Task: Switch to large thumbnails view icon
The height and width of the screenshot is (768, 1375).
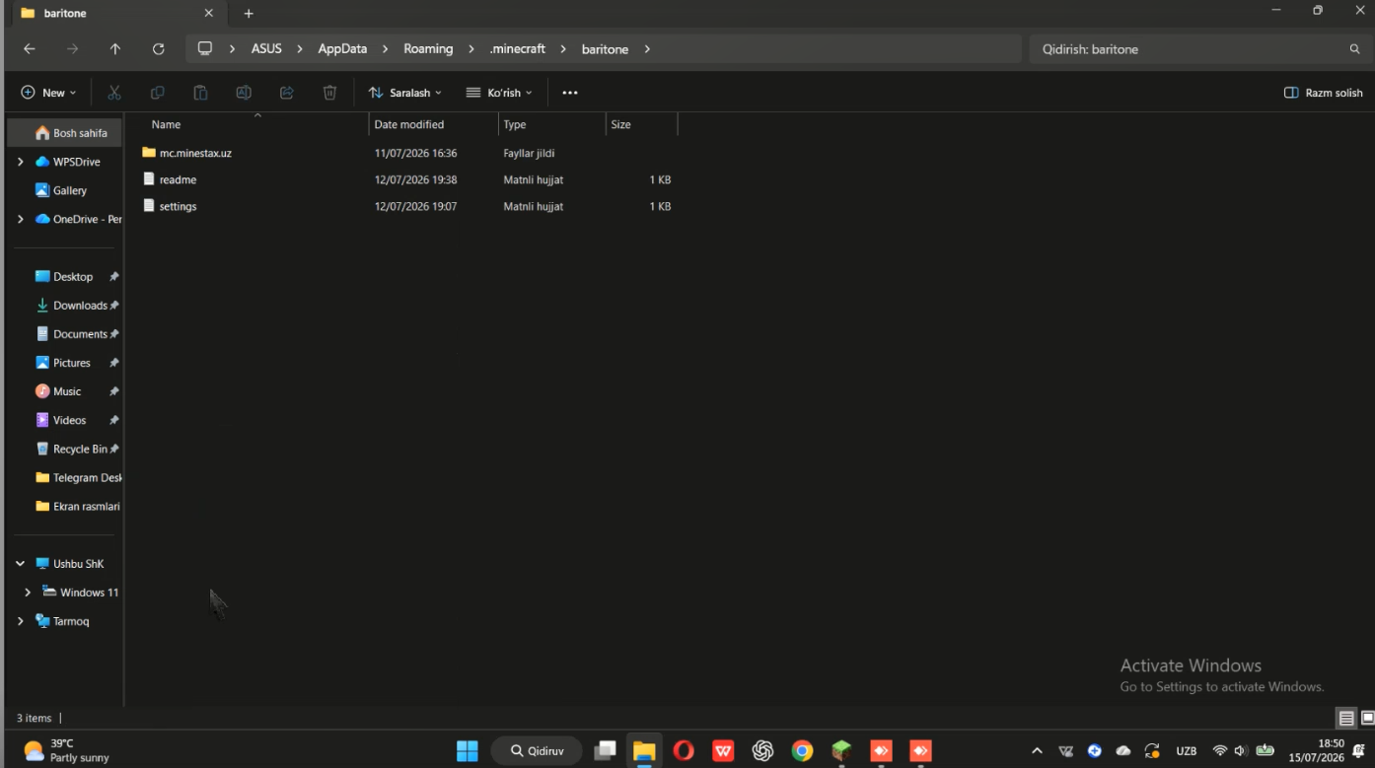Action: (x=1367, y=718)
